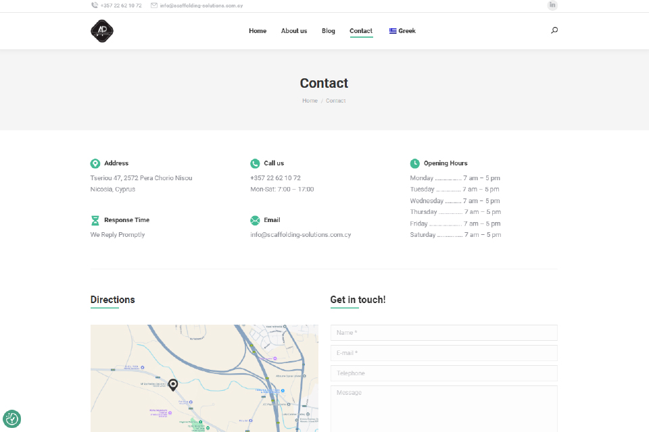Click the top bar email address
Image resolution: width=649 pixels, height=432 pixels.
(x=201, y=5)
